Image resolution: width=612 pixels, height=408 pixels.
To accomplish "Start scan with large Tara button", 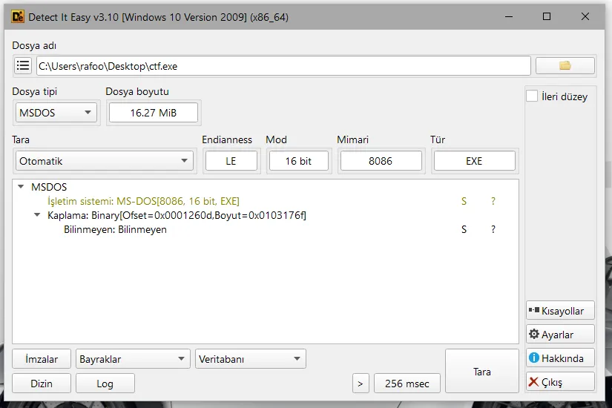I will [x=482, y=371].
